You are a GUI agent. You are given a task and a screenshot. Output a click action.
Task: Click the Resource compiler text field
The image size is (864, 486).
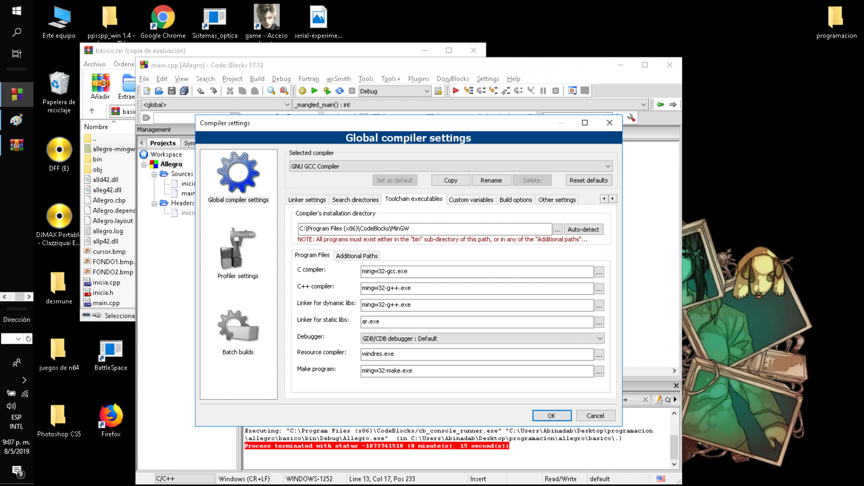point(477,354)
